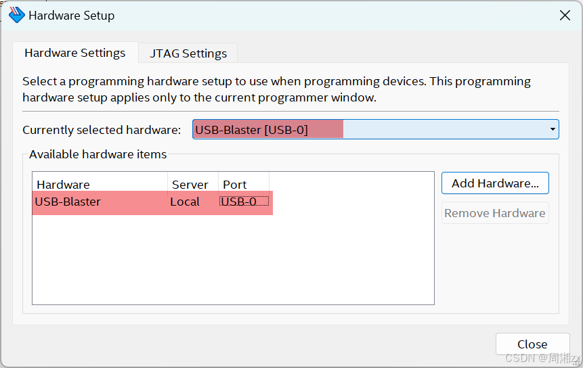Click the Add Hardware... button
The image size is (583, 368).
pos(495,183)
